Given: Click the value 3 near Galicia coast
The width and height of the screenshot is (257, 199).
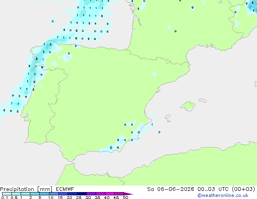Looking at the screenshot, I should [36, 58].
